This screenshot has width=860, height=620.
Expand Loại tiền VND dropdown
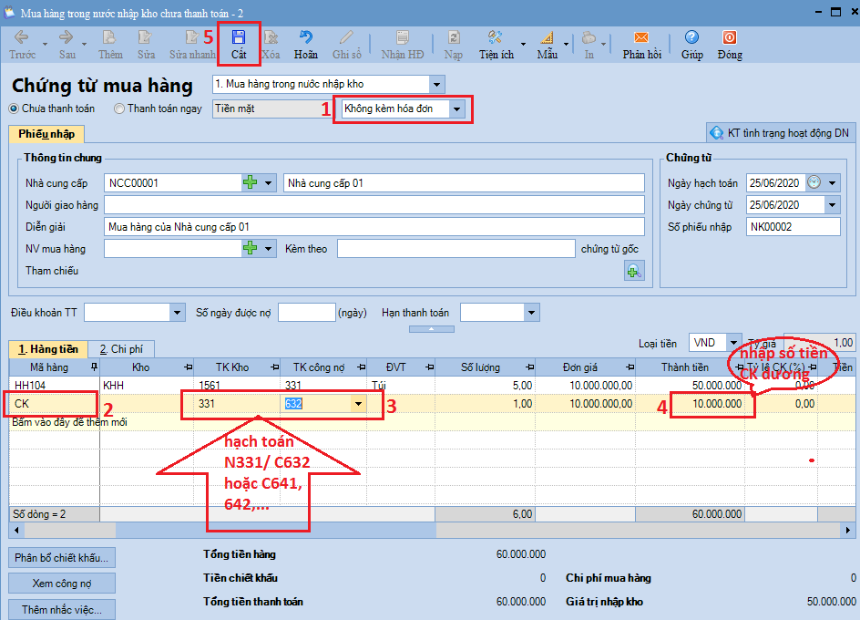(x=733, y=343)
